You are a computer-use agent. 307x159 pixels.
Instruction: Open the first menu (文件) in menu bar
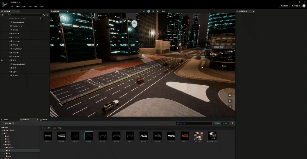click(x=12, y=7)
